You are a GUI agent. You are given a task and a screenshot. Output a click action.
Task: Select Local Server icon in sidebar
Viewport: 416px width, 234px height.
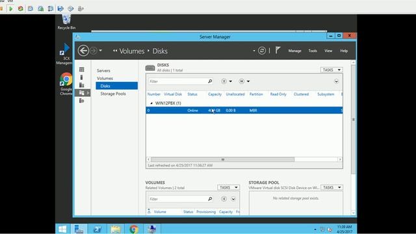[81, 77]
